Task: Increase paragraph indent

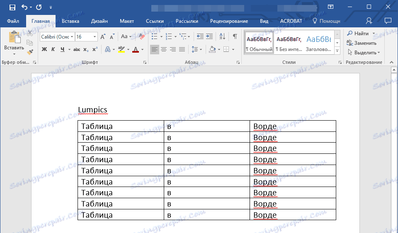Action: pos(209,36)
